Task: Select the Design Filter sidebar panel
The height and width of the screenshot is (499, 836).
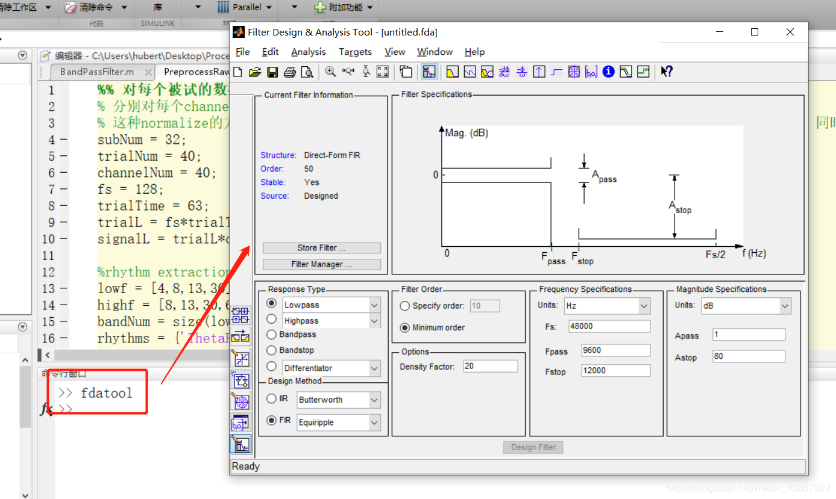Action: point(240,445)
